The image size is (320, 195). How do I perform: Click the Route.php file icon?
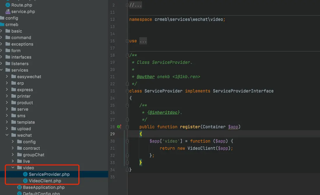coord(8,5)
